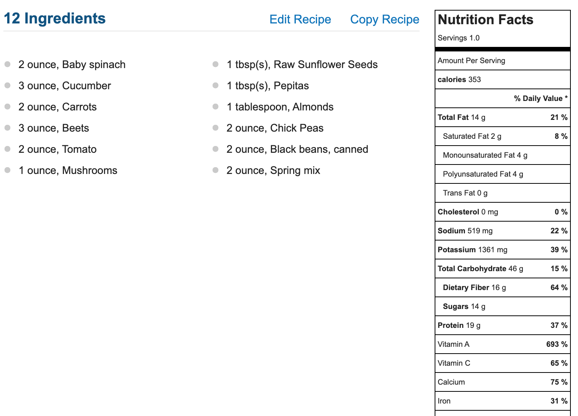
Task: Select the Mushrooms ingredient entry
Action: (68, 171)
